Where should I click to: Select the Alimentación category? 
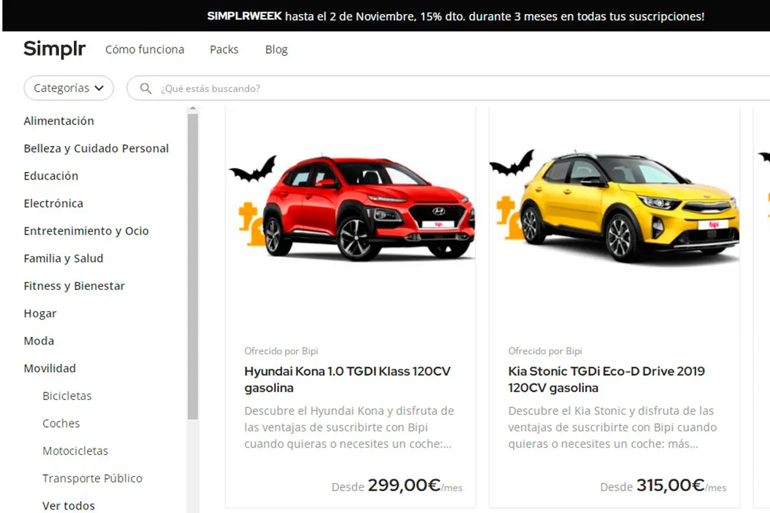59,121
